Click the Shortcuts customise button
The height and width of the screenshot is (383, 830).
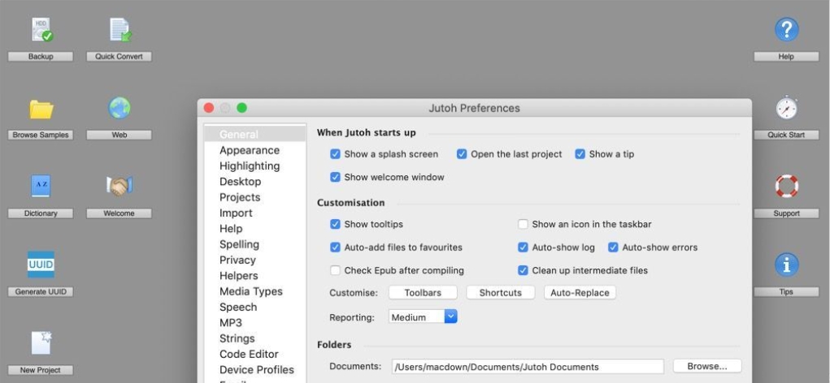tap(500, 293)
